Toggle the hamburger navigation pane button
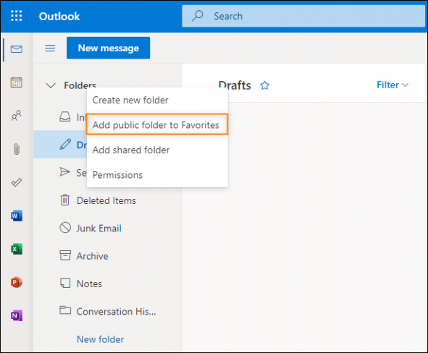The width and height of the screenshot is (428, 353). click(50, 48)
